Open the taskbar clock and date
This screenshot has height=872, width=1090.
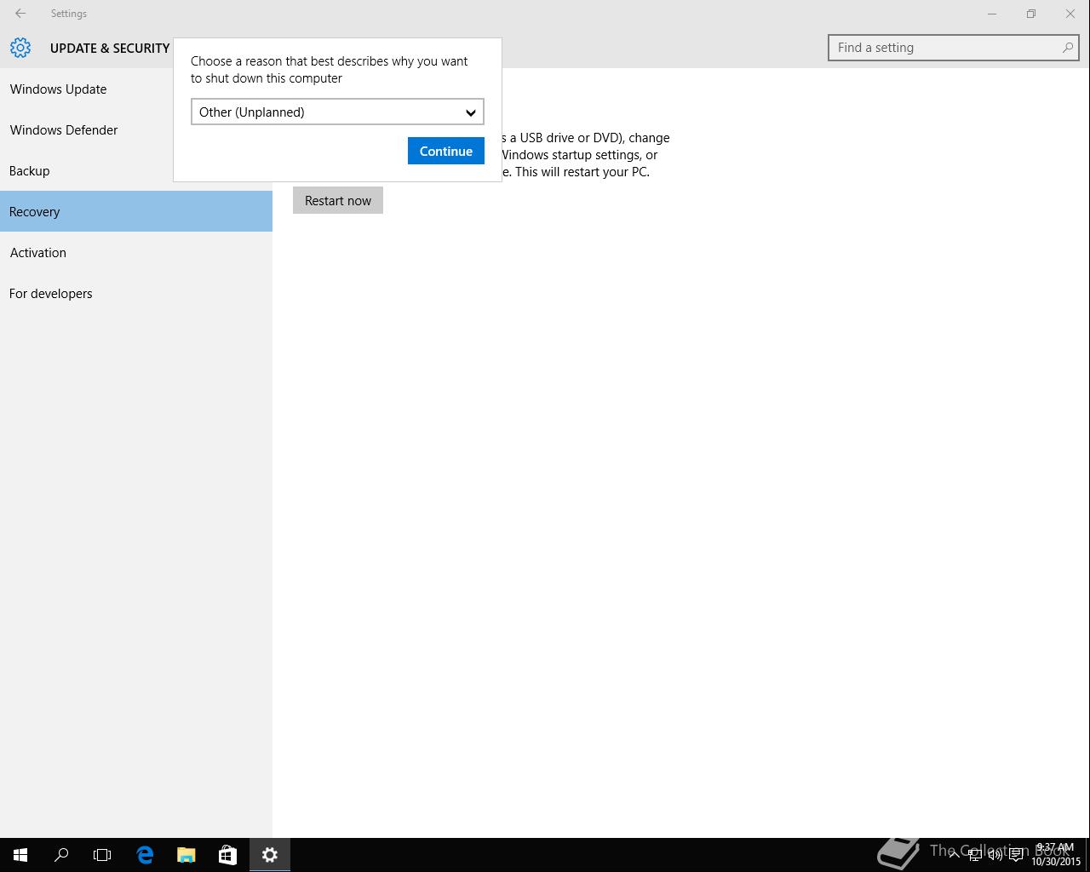(x=1056, y=855)
